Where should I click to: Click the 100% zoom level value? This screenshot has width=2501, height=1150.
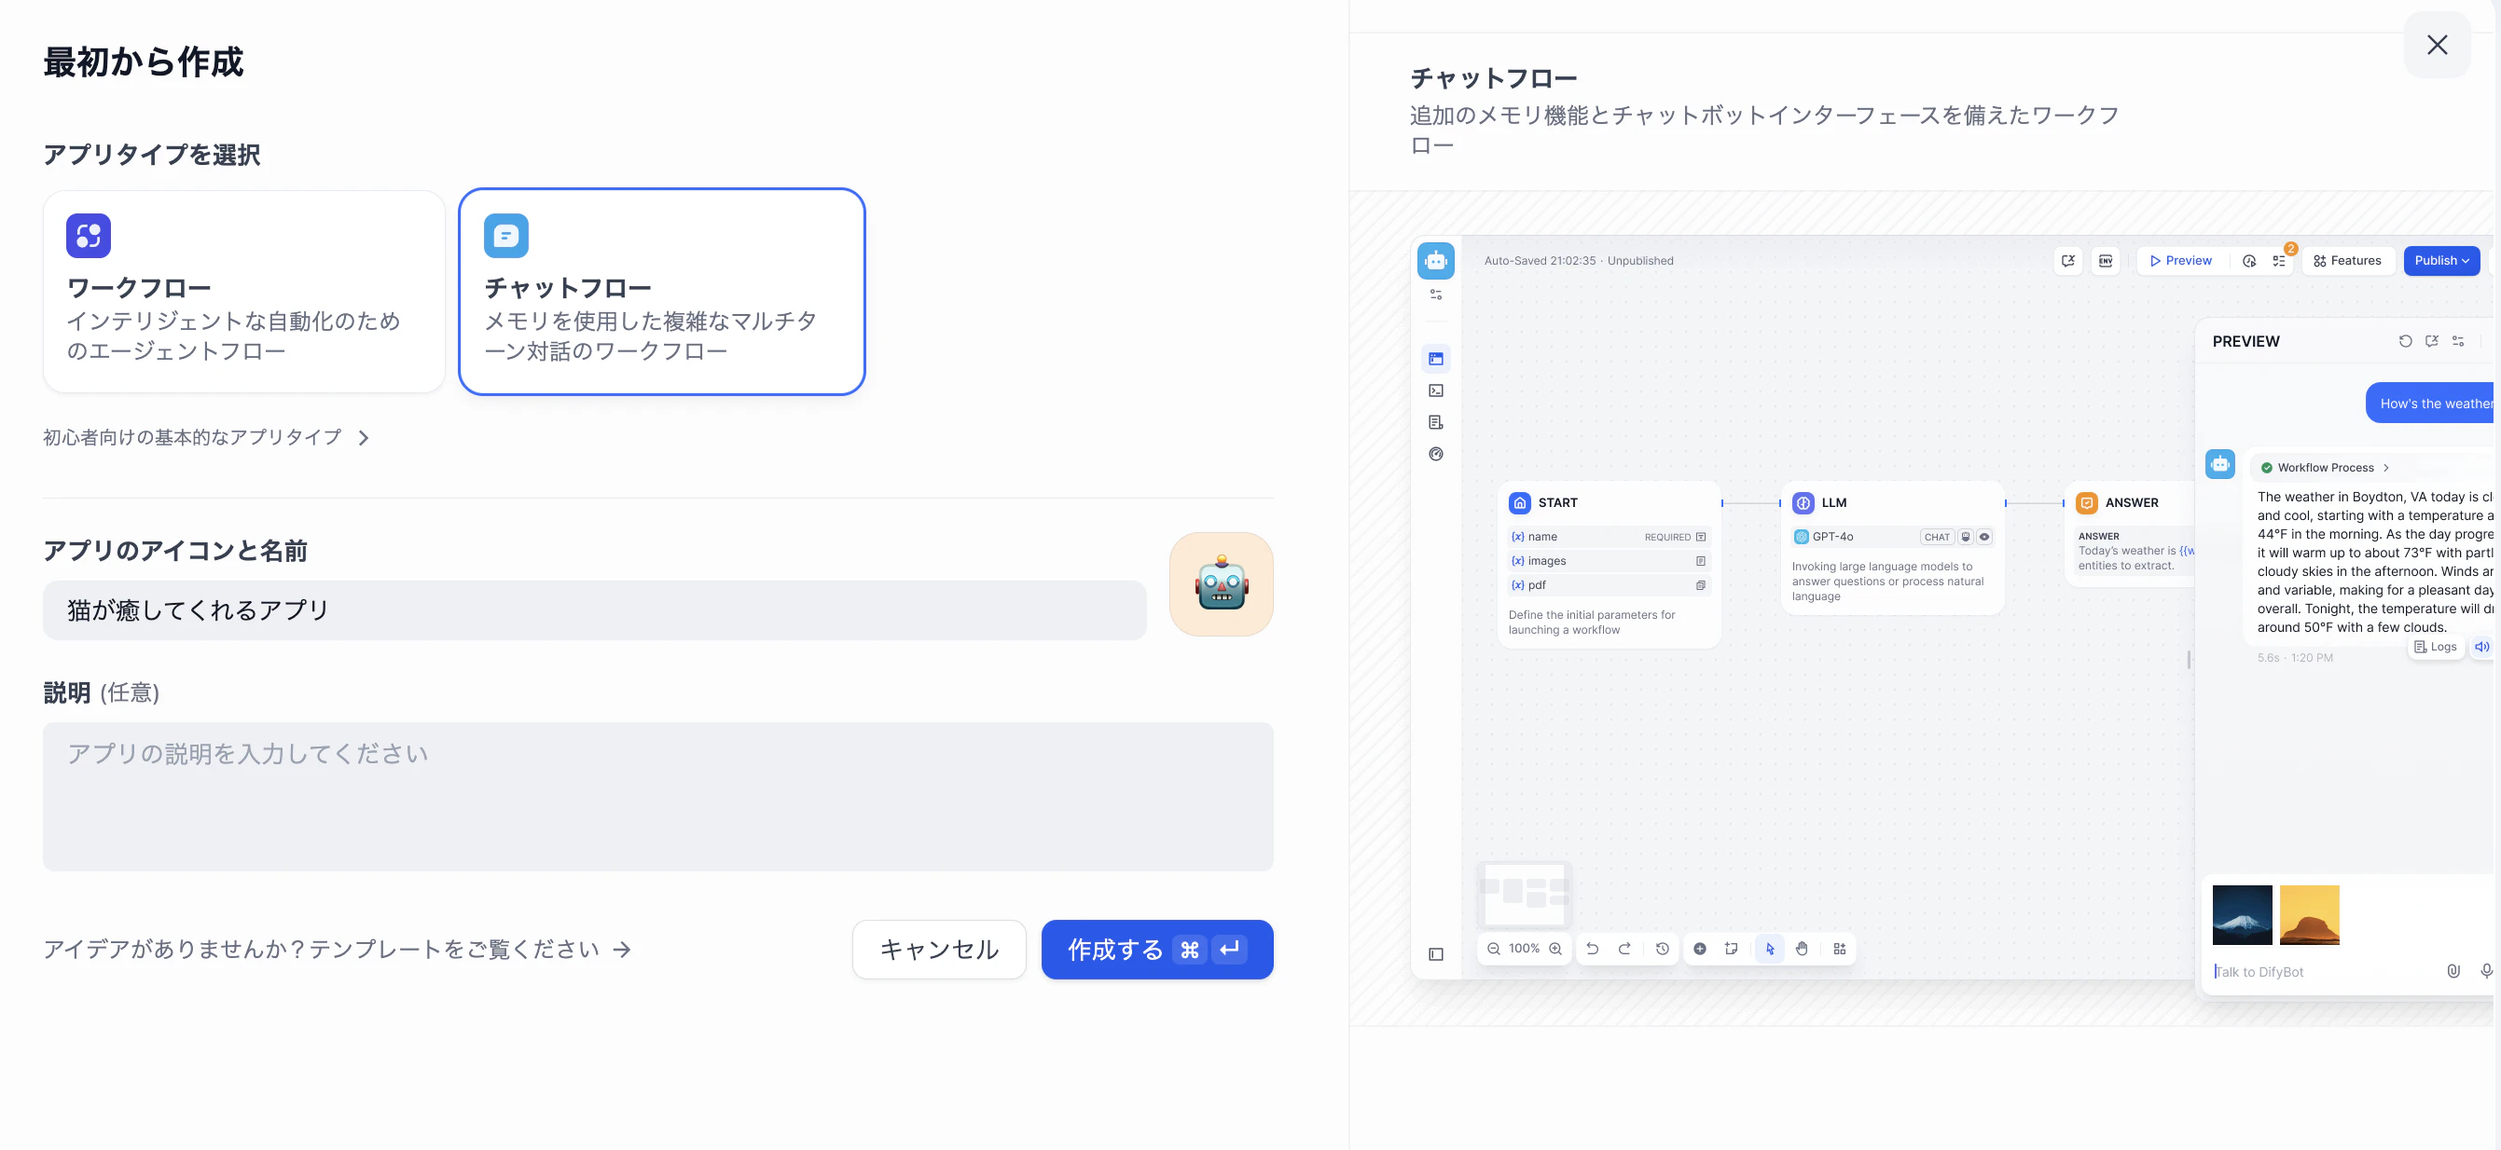(1524, 948)
